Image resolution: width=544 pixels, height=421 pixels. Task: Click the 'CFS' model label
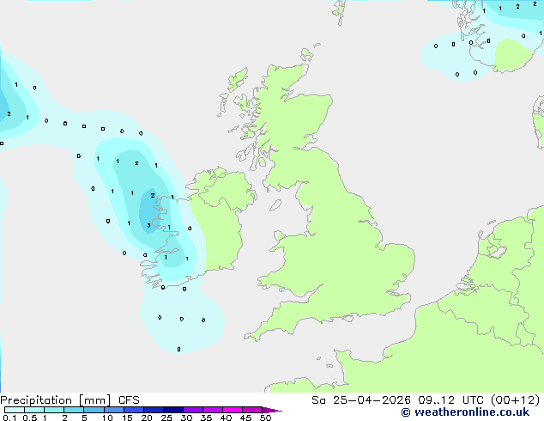129,400
